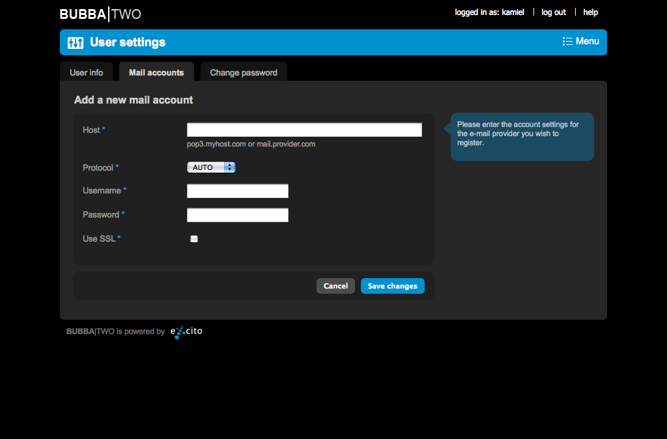Click the User settings people icon
Image resolution: width=667 pixels, height=439 pixels.
point(75,42)
